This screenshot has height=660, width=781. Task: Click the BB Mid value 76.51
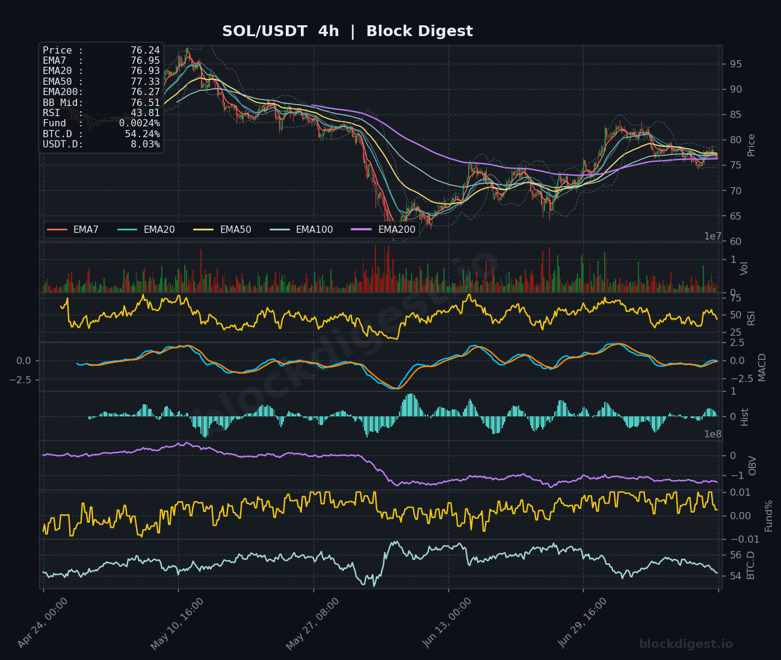click(145, 103)
